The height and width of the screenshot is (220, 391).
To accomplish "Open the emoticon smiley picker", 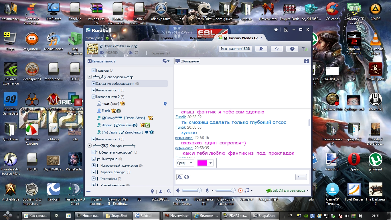I will point(187,177).
